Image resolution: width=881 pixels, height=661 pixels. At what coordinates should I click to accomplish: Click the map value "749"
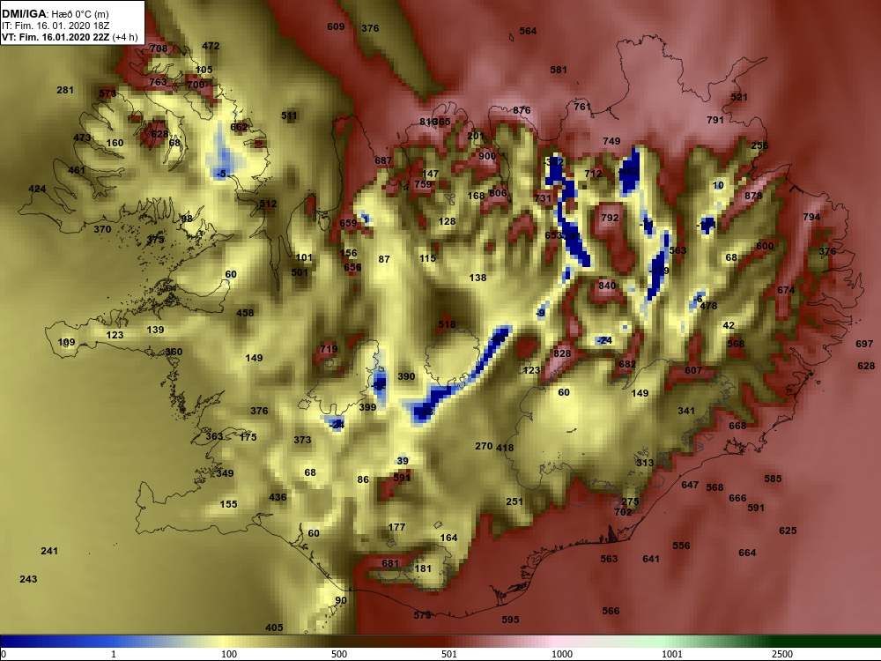point(611,141)
